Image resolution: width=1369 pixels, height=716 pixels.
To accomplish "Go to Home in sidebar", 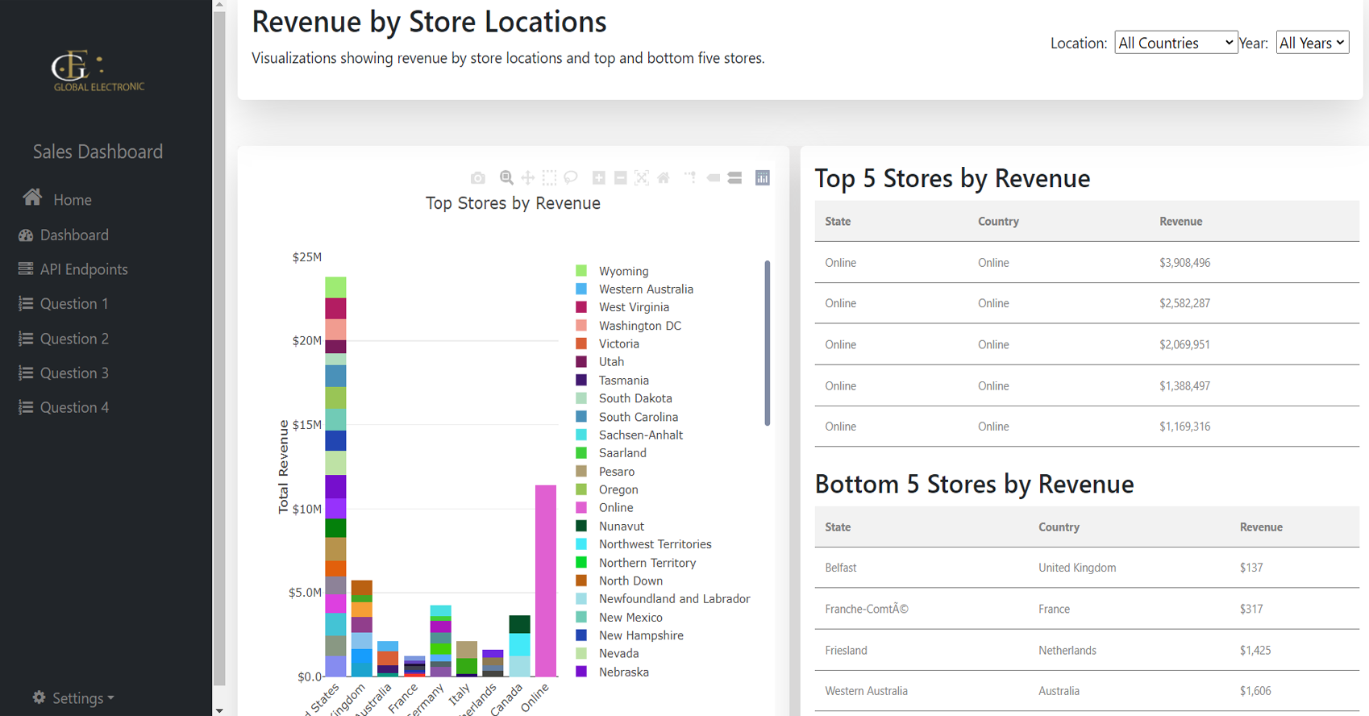I will point(72,200).
